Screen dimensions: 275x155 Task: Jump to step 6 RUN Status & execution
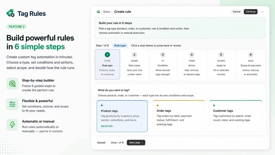pos(251,64)
